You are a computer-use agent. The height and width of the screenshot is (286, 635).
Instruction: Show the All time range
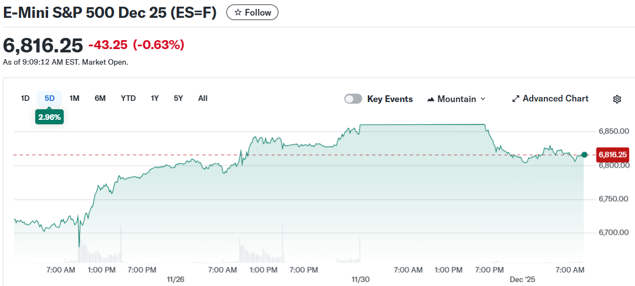(x=202, y=98)
